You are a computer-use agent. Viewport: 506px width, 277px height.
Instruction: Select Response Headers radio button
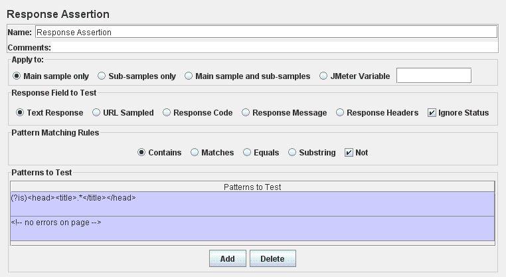pyautogui.click(x=341, y=113)
